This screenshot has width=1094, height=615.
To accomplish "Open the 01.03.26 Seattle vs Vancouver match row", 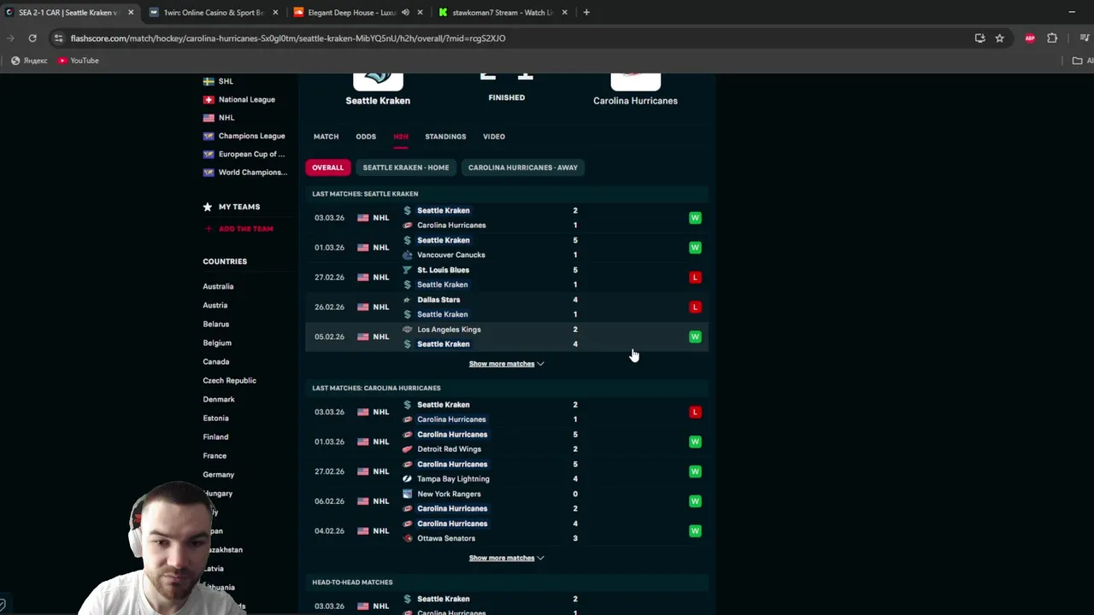I will pos(507,248).
